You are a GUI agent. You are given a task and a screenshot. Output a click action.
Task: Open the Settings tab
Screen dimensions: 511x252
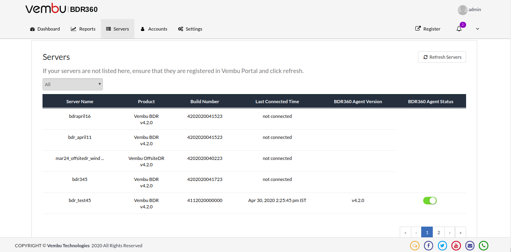[190, 29]
